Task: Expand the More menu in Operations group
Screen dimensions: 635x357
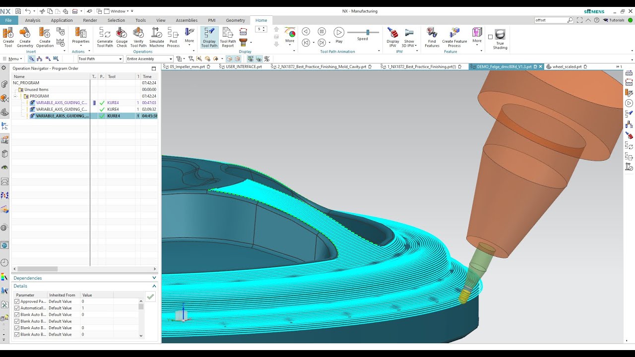Action: pyautogui.click(x=190, y=37)
